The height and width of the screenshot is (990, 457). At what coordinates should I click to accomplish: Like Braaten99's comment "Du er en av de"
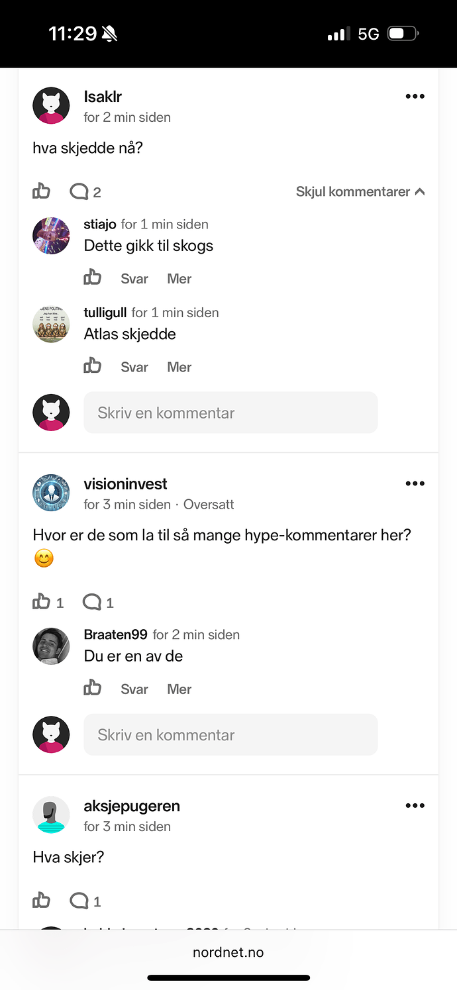[92, 689]
